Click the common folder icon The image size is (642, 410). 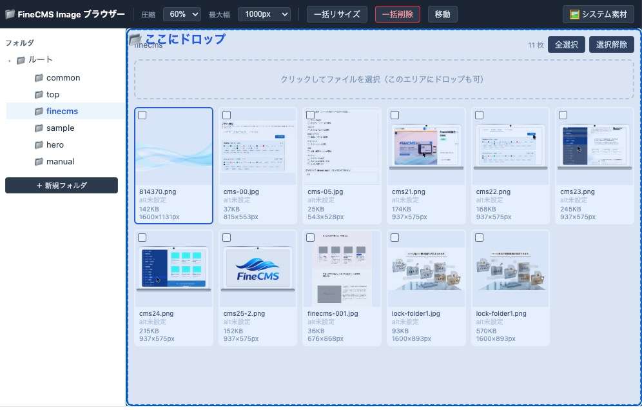39,78
